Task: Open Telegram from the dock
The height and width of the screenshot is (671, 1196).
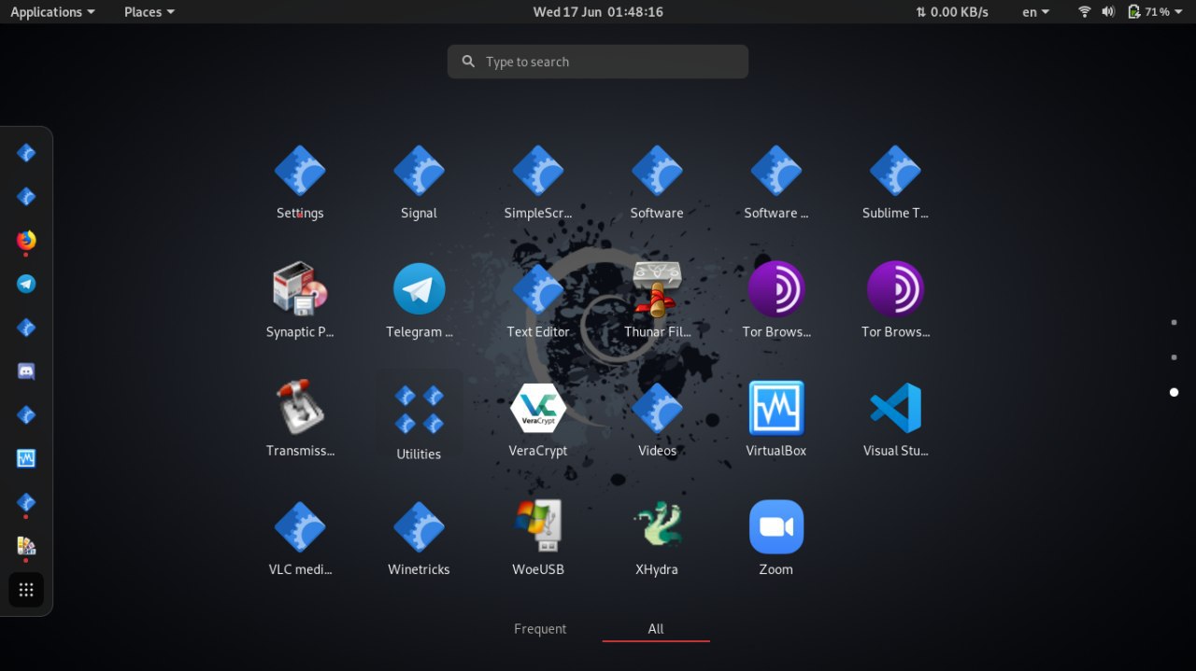Action: click(x=26, y=284)
